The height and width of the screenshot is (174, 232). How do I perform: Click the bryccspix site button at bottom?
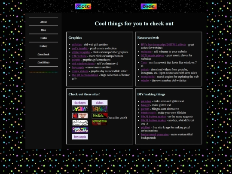point(80,137)
